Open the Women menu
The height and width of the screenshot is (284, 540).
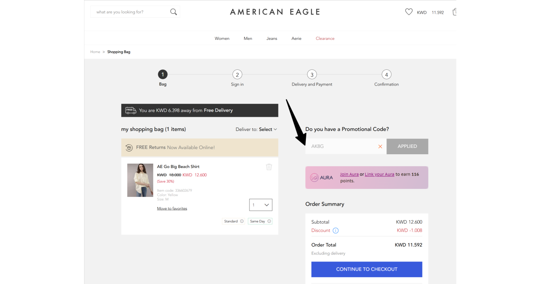(x=222, y=38)
